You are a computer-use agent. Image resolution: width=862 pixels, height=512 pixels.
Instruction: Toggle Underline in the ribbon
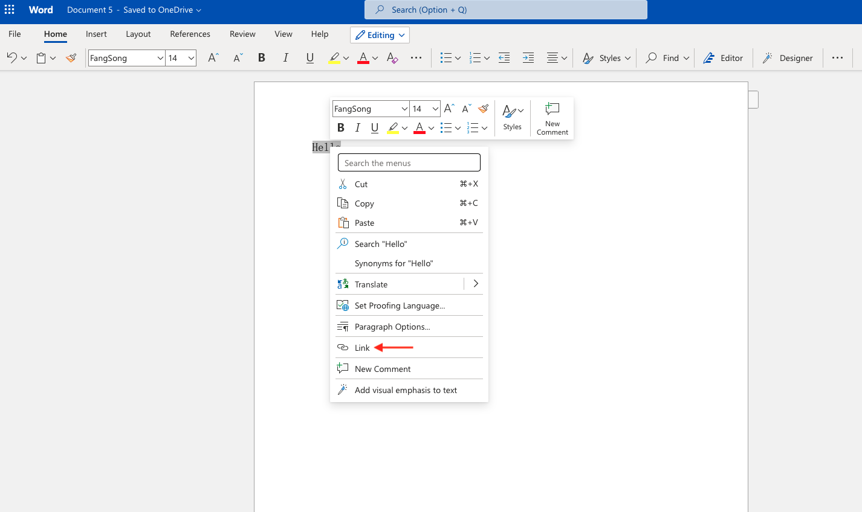(x=309, y=58)
